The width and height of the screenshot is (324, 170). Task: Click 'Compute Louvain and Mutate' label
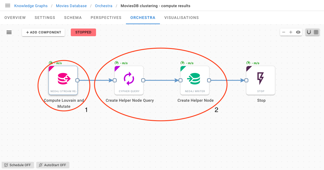coord(64,103)
